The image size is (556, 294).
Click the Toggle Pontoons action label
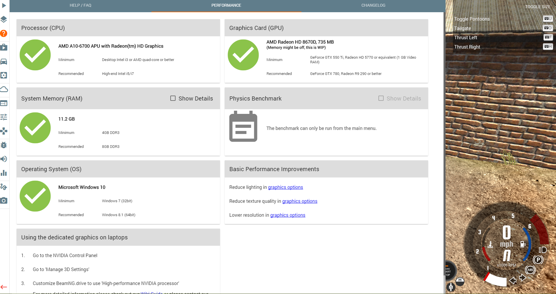tap(472, 19)
